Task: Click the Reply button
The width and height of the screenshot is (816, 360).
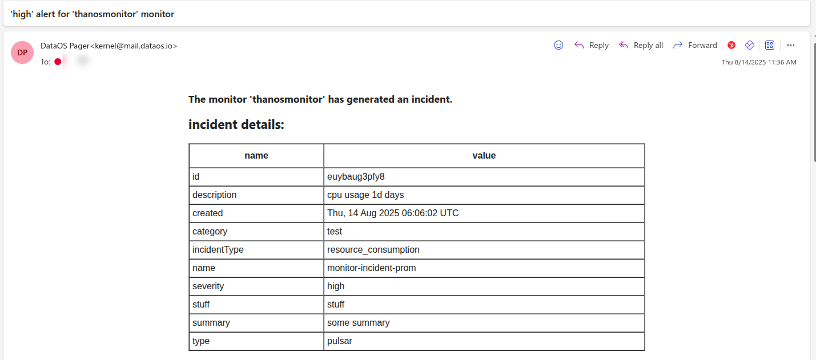Action: pyautogui.click(x=592, y=45)
